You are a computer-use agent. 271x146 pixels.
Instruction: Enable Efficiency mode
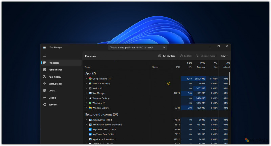(206, 56)
